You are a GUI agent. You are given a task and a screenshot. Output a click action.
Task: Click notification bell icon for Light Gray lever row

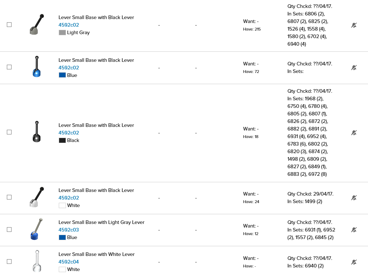354,25
